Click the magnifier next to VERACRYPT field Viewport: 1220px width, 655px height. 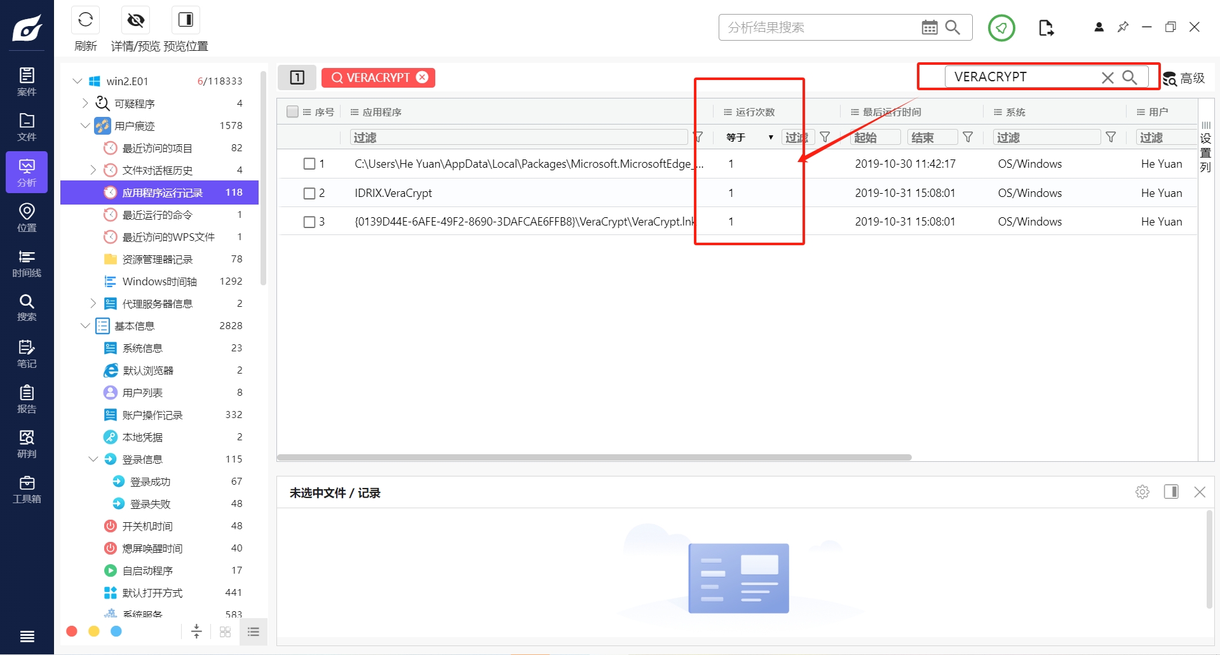(x=1130, y=78)
